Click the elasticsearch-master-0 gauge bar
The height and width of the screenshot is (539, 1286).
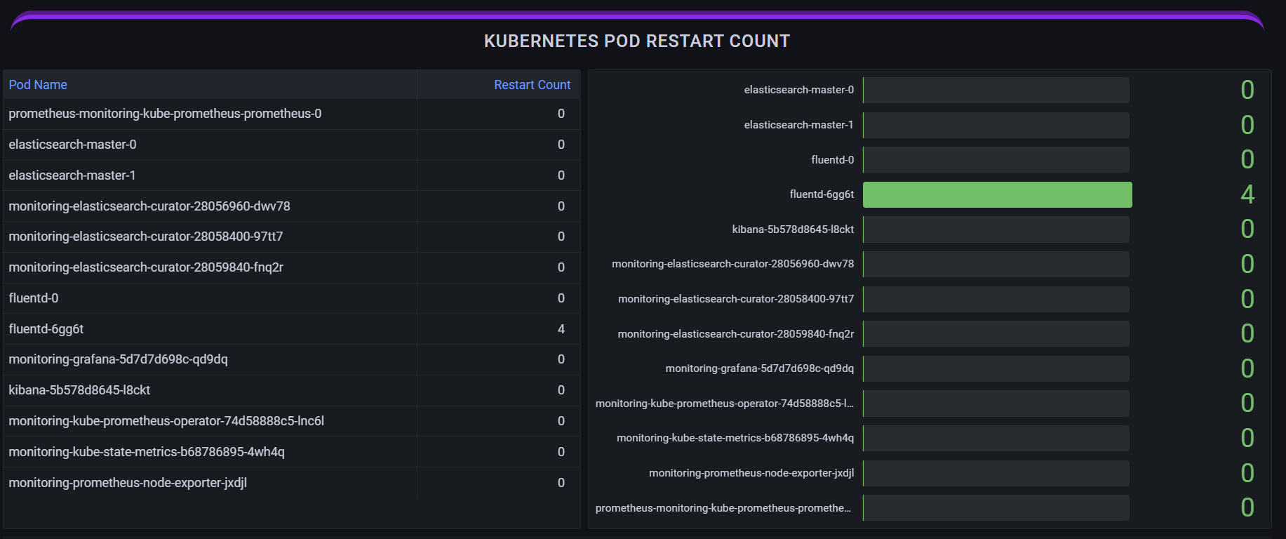coord(996,90)
